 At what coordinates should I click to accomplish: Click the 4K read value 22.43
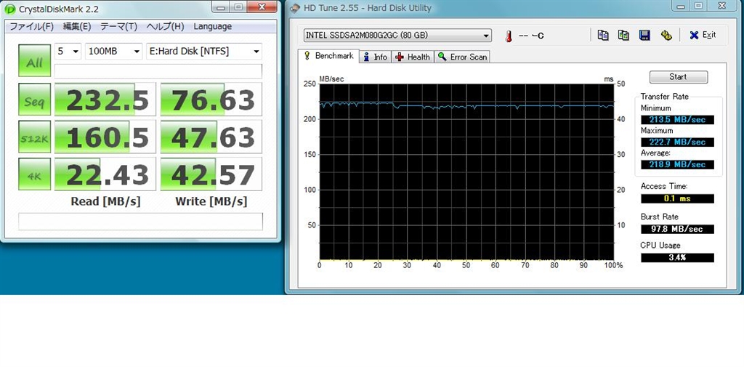pos(105,174)
